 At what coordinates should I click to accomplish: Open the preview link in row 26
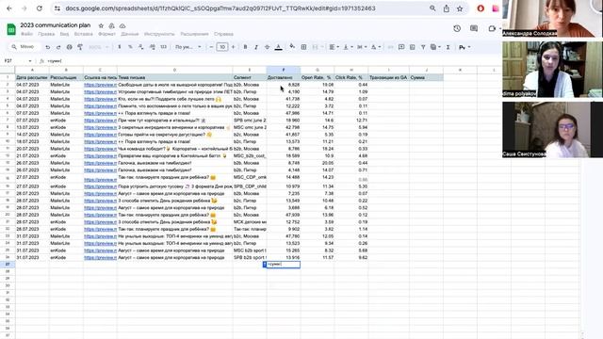(100, 257)
